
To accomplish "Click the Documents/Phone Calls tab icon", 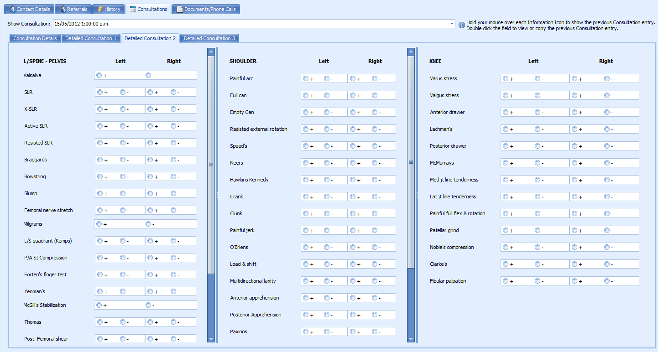I will pyautogui.click(x=180, y=9).
